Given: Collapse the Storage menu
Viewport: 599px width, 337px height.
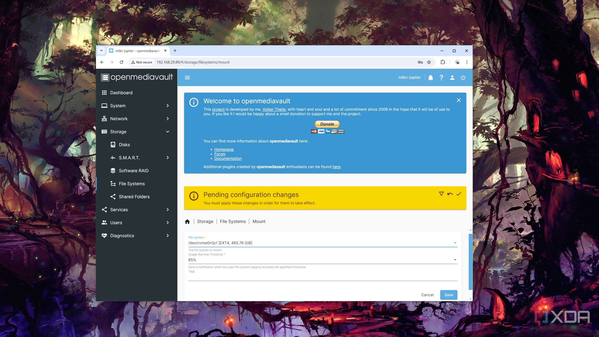Looking at the screenshot, I should tap(136, 132).
